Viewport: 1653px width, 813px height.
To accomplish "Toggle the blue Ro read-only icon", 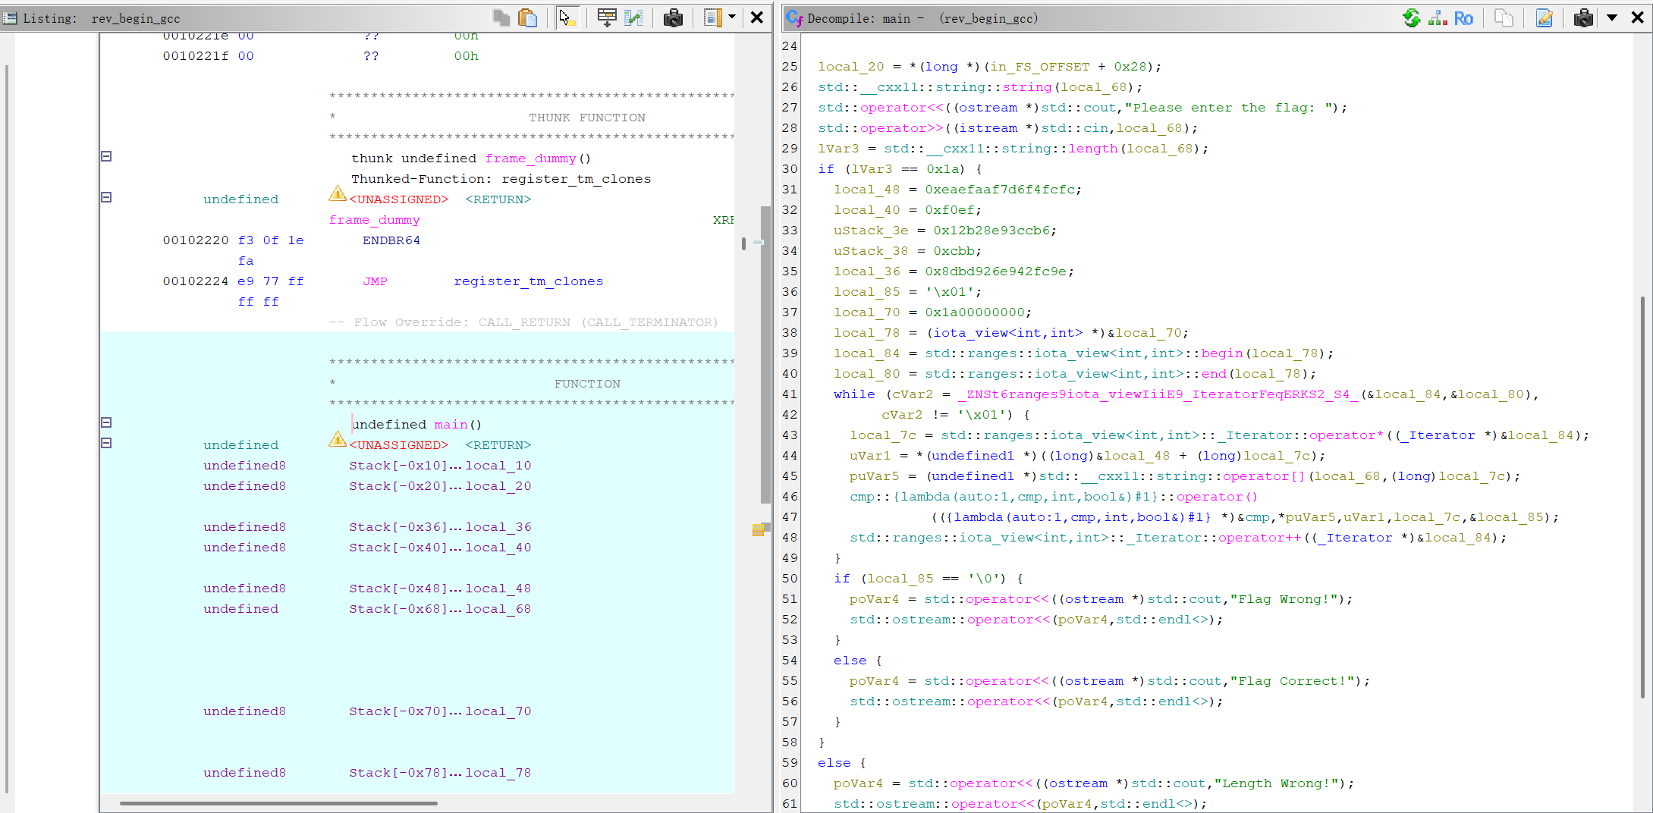I will (1463, 17).
